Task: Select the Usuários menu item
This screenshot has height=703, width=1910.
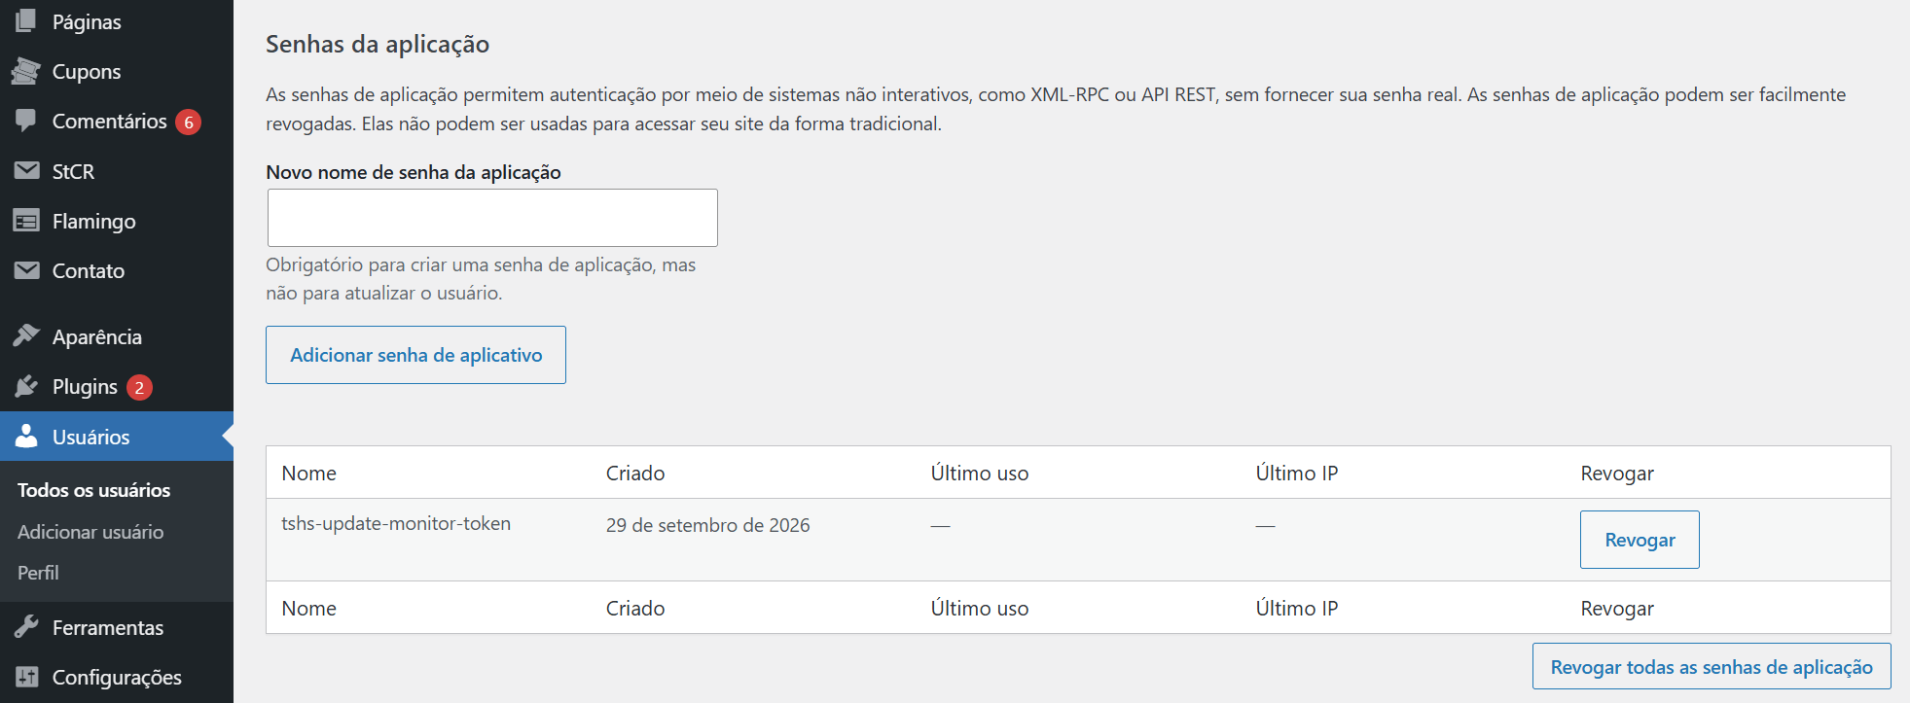Action: pos(117,437)
